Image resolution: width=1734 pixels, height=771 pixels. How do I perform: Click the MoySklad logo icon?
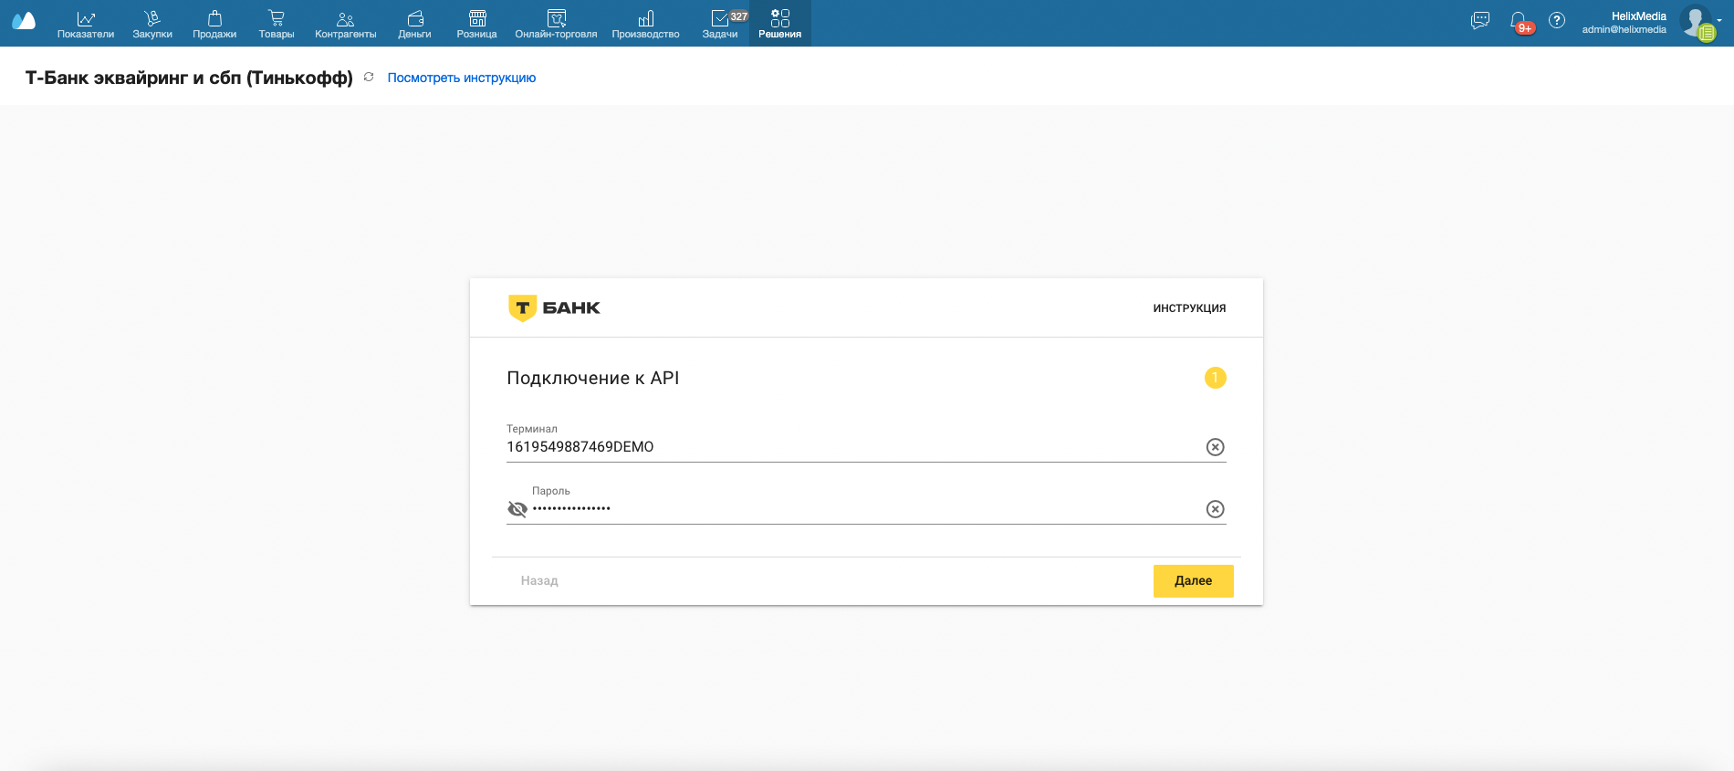[24, 22]
